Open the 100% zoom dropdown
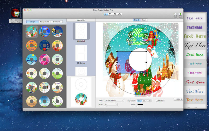The height and width of the screenshot is (131, 209). click(178, 99)
